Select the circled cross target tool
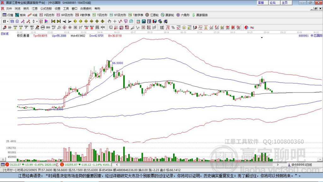 coord(64,27)
